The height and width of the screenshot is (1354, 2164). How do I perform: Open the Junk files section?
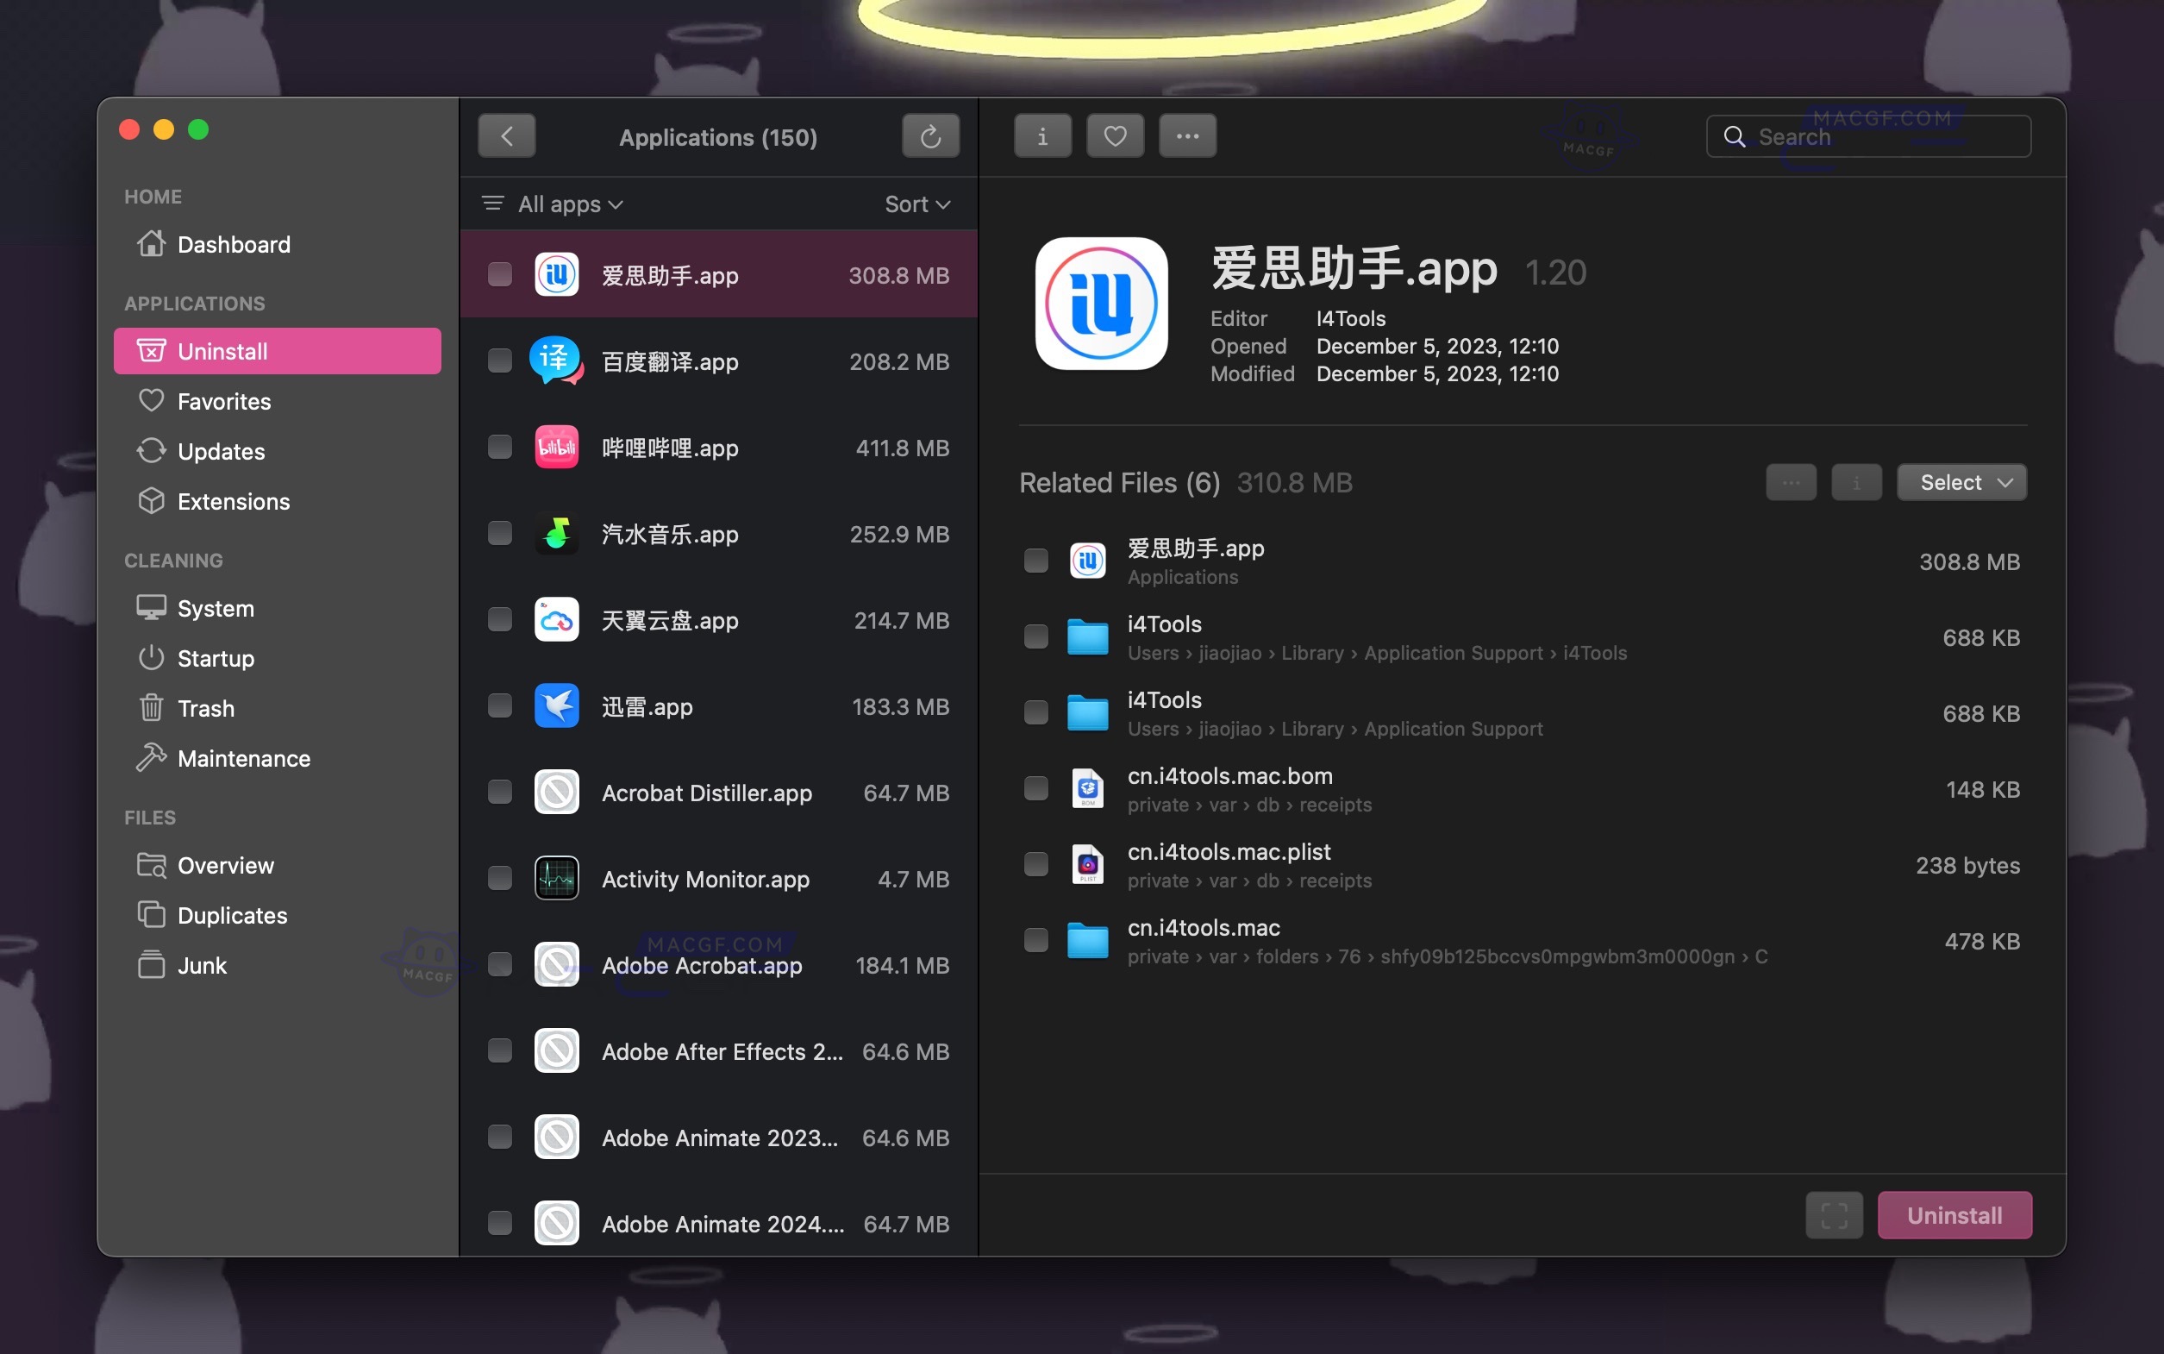(203, 965)
